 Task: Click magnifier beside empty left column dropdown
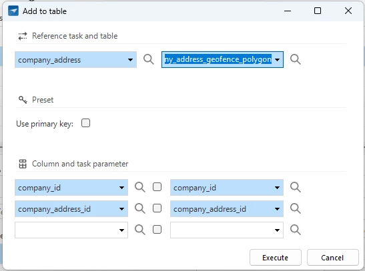[140, 230]
